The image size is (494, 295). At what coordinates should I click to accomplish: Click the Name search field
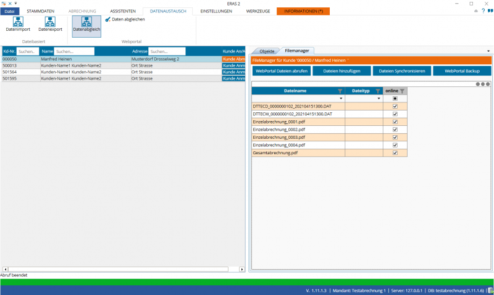point(74,51)
